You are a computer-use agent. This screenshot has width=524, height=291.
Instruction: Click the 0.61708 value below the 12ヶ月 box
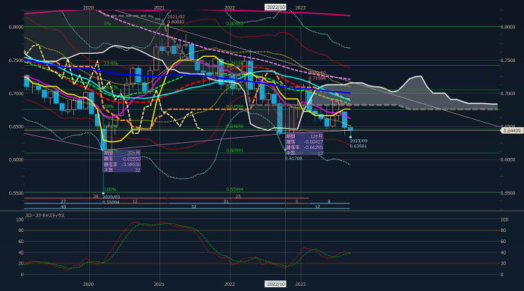point(293,159)
